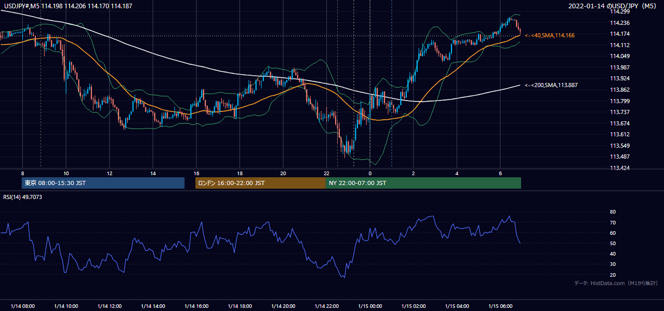Click the 200 SMA 113.887 label
Image resolution: width=664 pixels, height=311 pixels.
551,85
